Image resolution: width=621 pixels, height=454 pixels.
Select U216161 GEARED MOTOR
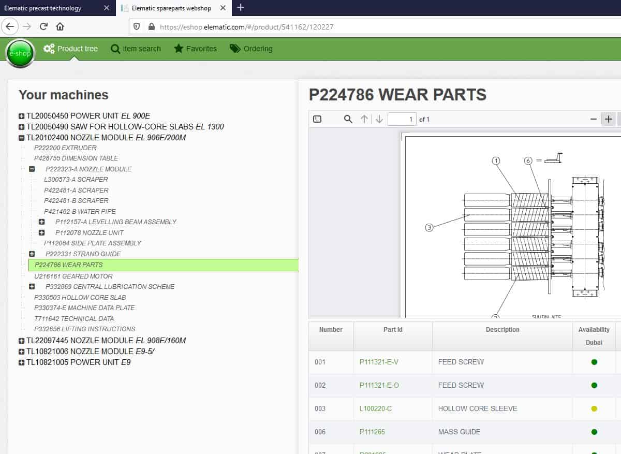73,276
